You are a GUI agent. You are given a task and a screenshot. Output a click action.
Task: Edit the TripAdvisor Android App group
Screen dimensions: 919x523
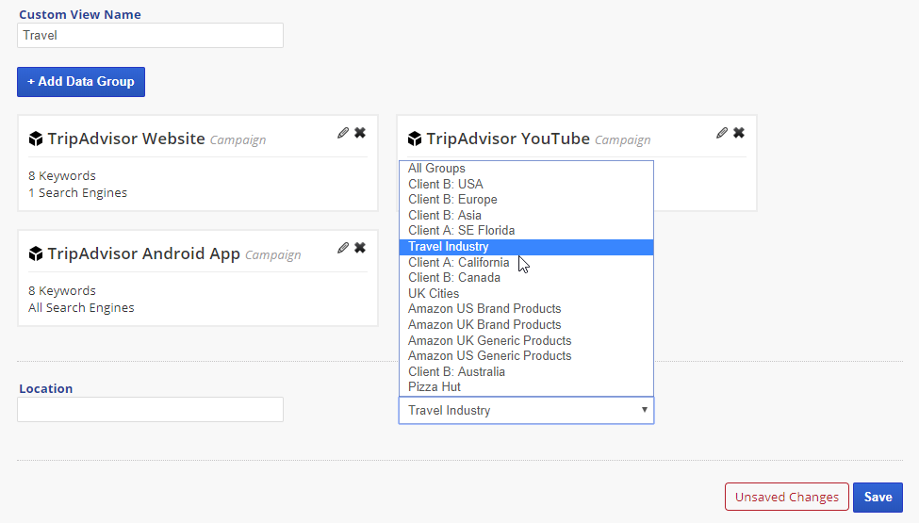pyautogui.click(x=343, y=248)
